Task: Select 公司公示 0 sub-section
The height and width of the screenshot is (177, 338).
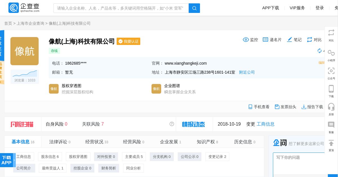Action: 190,156
